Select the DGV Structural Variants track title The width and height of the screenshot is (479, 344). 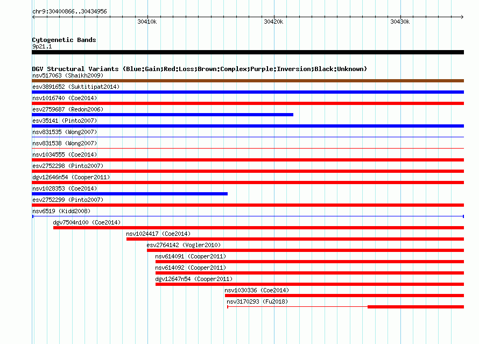200,69
